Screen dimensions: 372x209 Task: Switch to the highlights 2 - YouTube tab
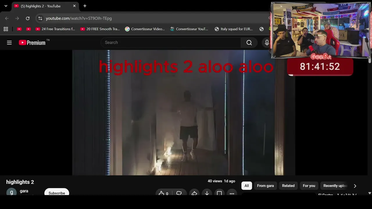(x=45, y=6)
